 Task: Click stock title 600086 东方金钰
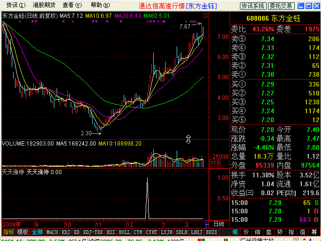coord(273,18)
